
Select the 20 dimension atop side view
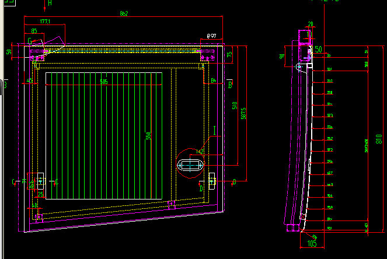[310, 24]
